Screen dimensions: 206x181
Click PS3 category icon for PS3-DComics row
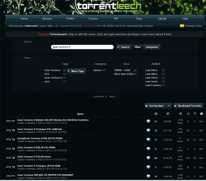coord(11,158)
